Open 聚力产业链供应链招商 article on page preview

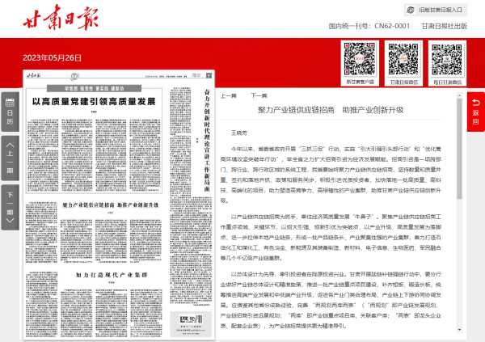coord(111,205)
